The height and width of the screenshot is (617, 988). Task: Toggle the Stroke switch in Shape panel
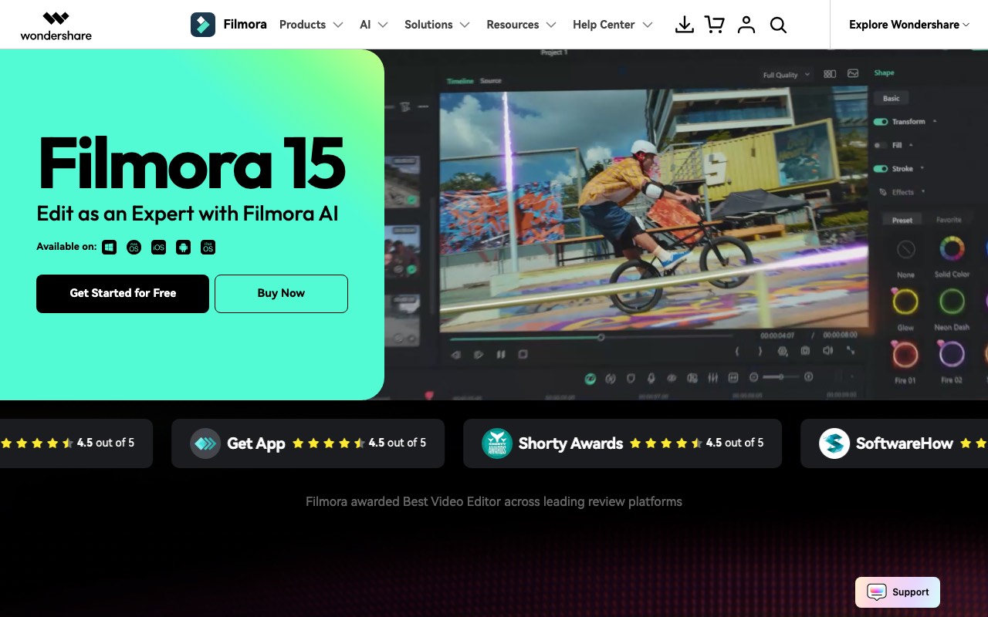(880, 169)
